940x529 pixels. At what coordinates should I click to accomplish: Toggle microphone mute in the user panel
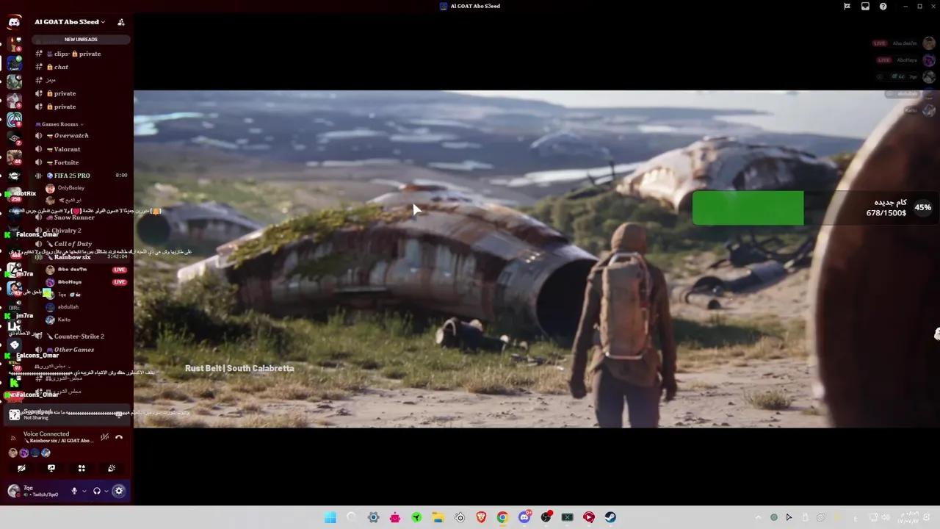(74, 491)
